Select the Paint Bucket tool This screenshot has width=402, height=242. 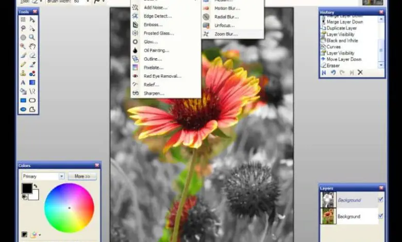click(x=23, y=92)
